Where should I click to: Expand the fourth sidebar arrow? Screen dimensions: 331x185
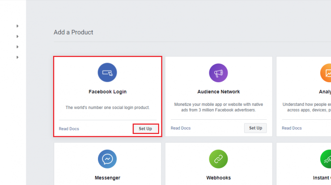pyautogui.click(x=17, y=57)
